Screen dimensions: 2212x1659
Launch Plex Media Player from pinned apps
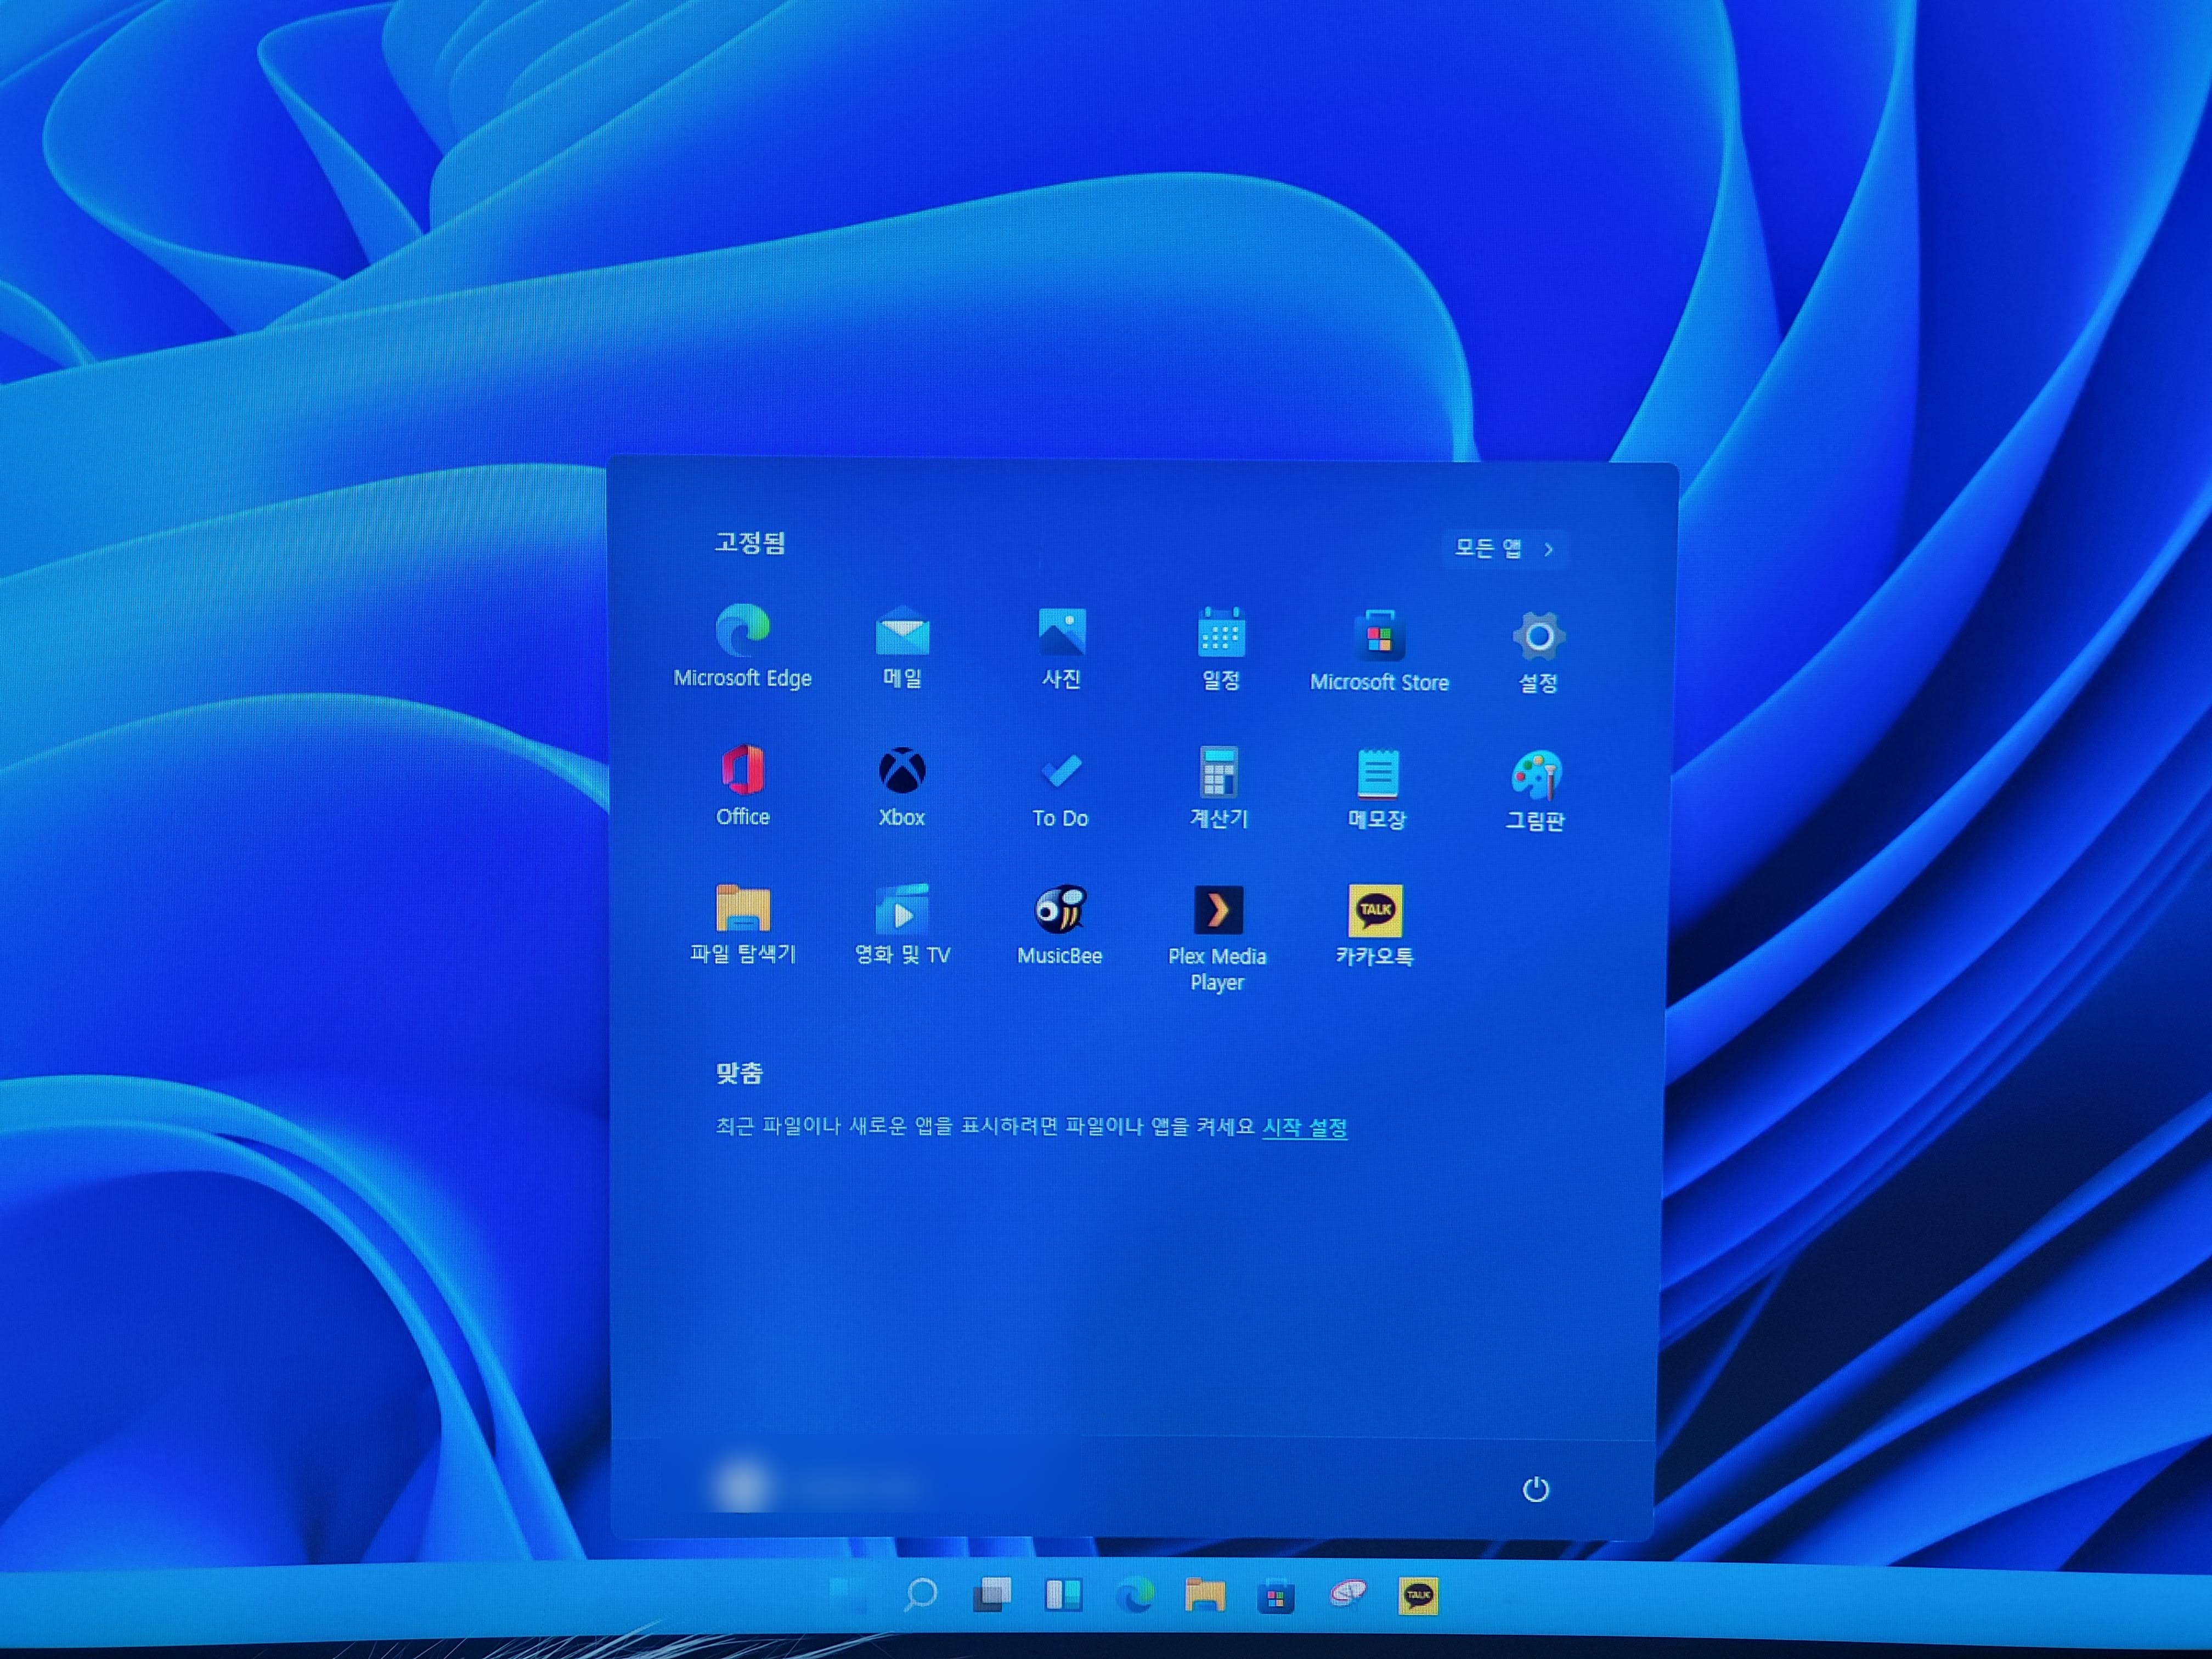(1218, 938)
